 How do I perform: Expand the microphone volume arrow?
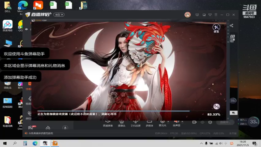coord(168,122)
